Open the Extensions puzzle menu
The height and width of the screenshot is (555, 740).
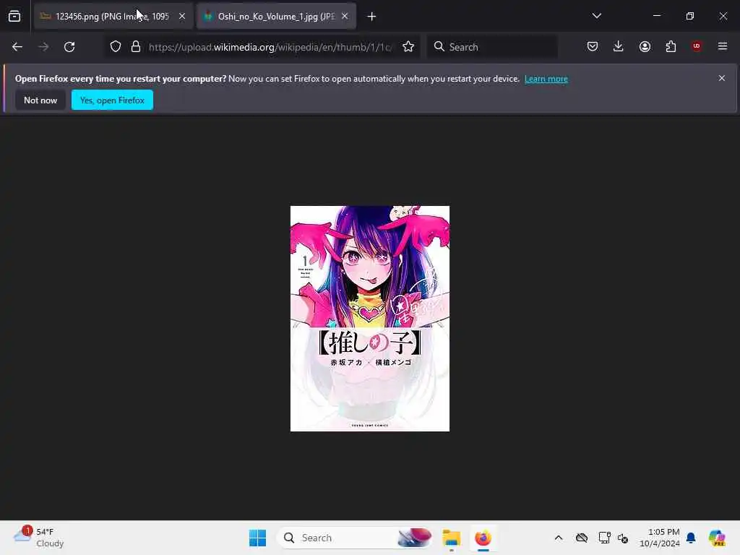click(671, 46)
